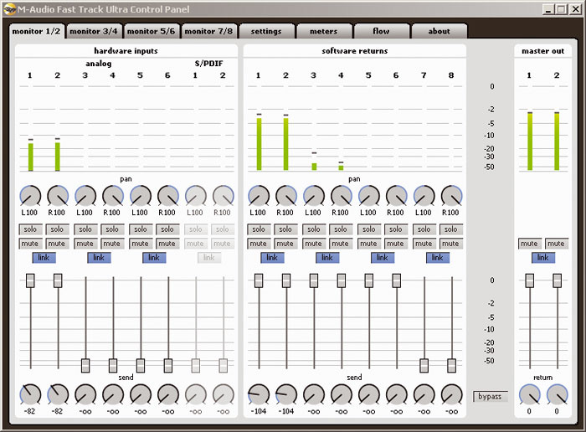
Task: Click send knob of analog input 1
Action: tap(30, 394)
